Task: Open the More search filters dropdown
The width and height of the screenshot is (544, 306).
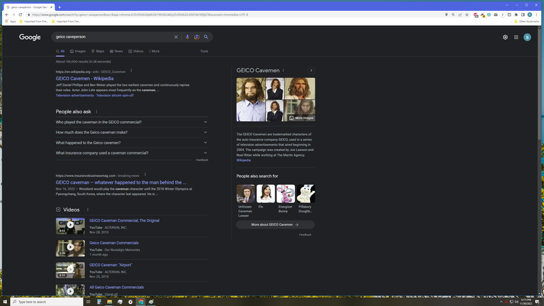Action: pos(154,51)
